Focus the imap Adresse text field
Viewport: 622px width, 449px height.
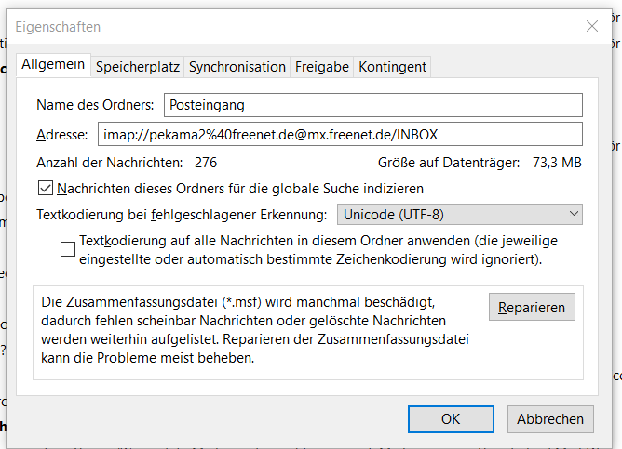coord(339,135)
